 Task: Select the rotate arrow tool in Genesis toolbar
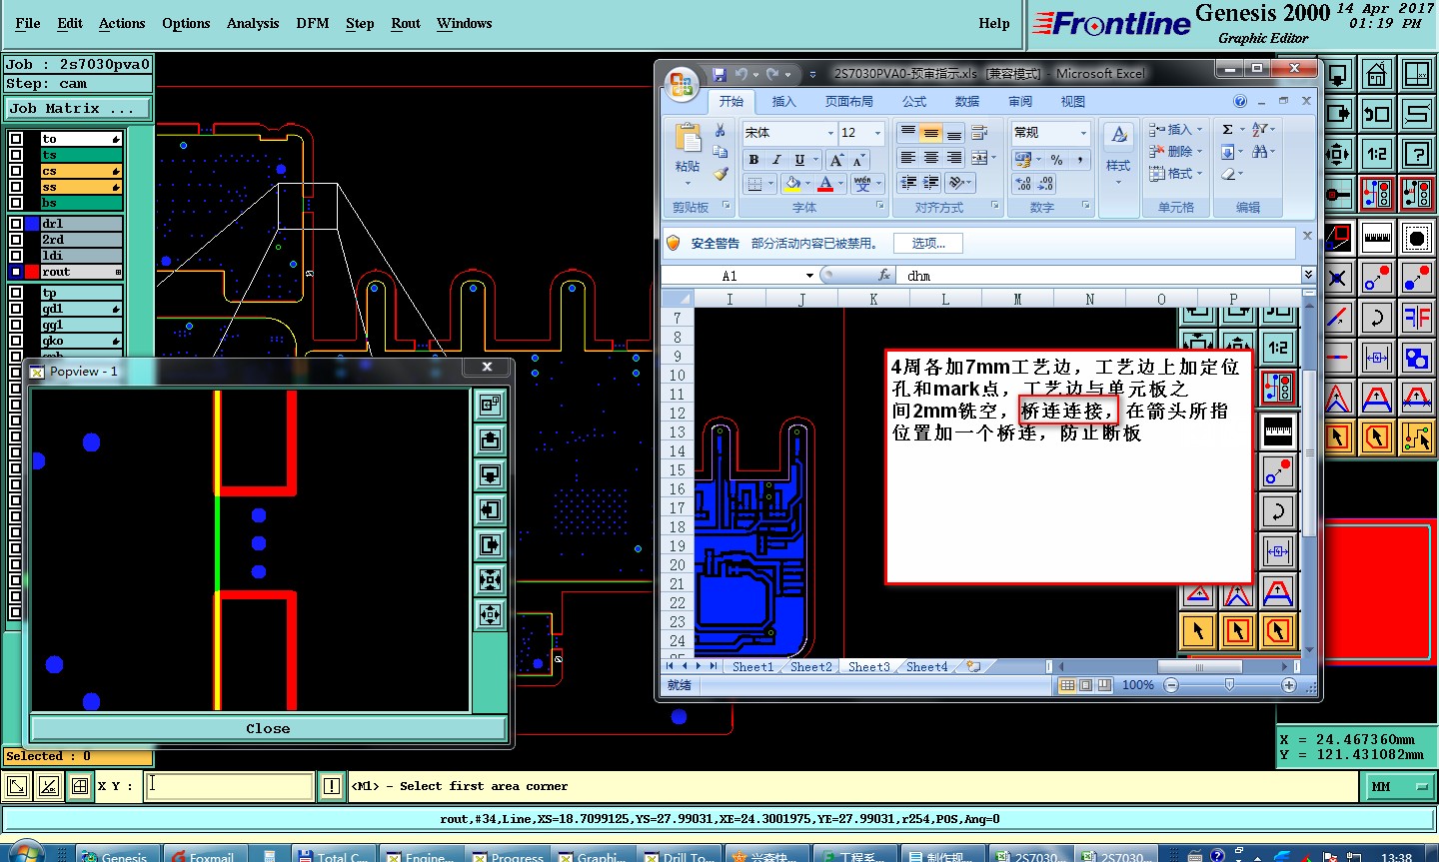pos(1376,318)
